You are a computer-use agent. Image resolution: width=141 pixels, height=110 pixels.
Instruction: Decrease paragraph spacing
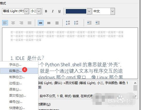pyautogui.click(x=76, y=23)
